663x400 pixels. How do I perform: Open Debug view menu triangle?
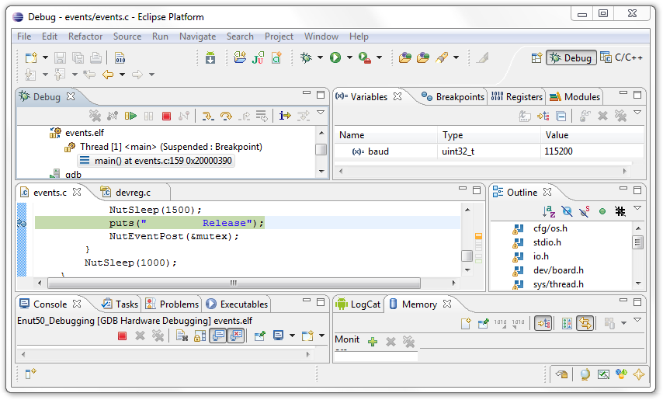pos(321,113)
